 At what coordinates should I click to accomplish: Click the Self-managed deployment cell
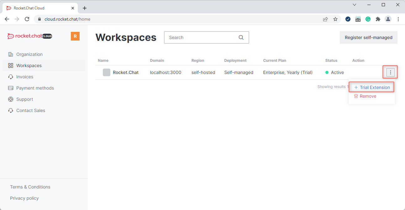click(239, 72)
